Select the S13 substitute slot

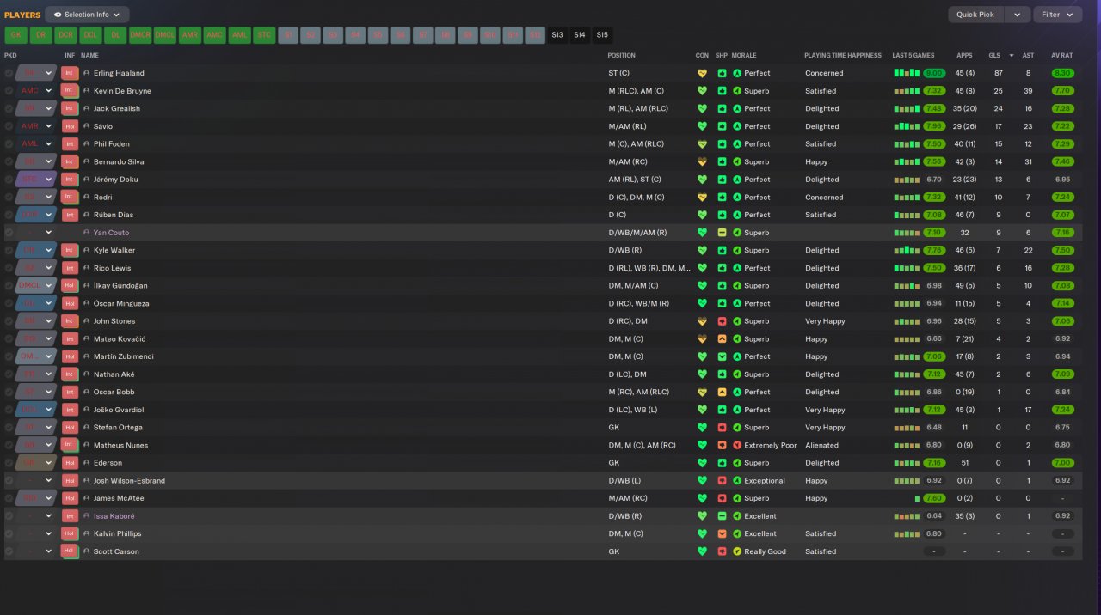[557, 35]
